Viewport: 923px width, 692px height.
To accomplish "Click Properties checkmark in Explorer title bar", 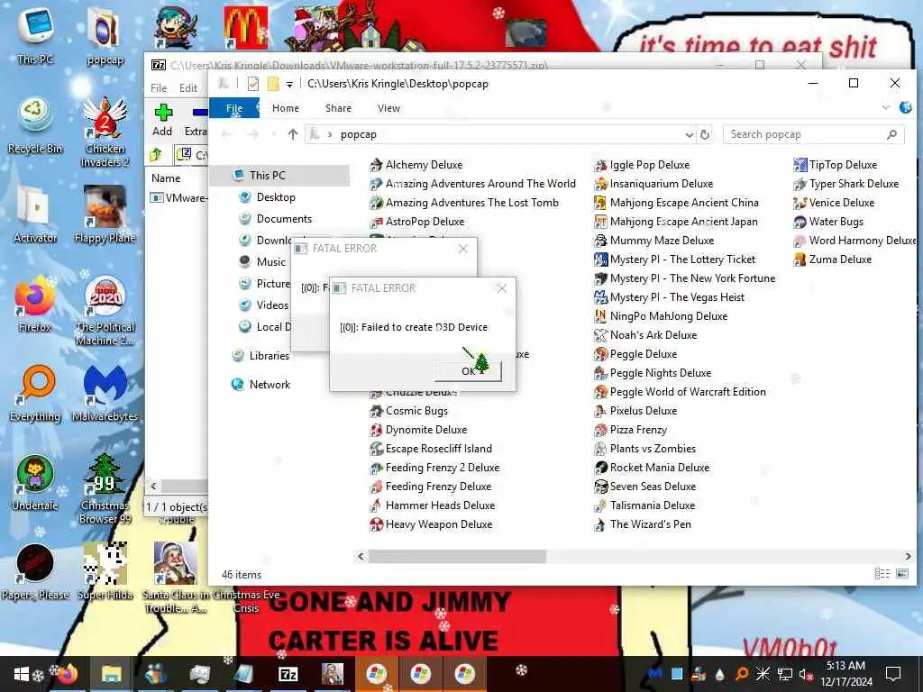I will 253,84.
